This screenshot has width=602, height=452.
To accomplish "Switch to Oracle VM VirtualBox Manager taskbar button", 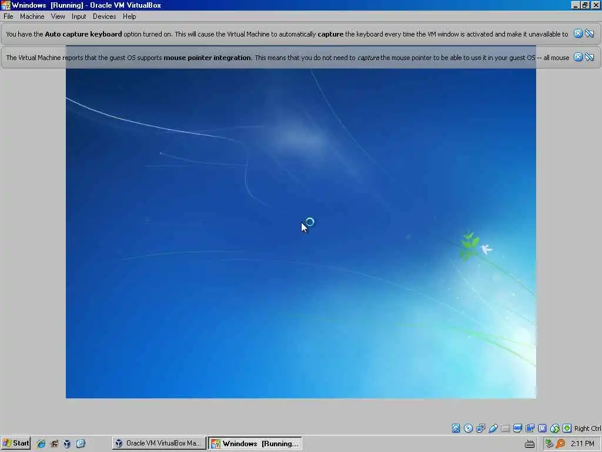I will click(159, 443).
